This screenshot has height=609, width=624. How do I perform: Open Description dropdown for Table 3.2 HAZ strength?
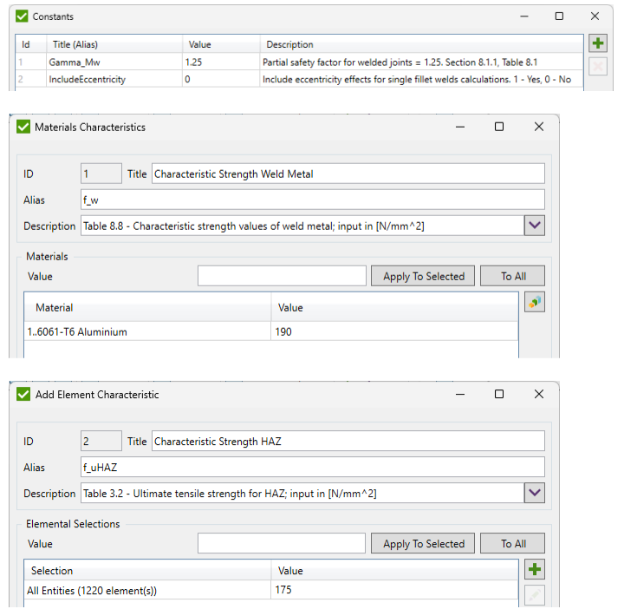tap(535, 493)
